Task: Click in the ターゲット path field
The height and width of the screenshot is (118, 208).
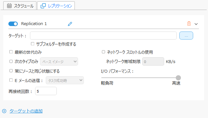Action: (103, 36)
